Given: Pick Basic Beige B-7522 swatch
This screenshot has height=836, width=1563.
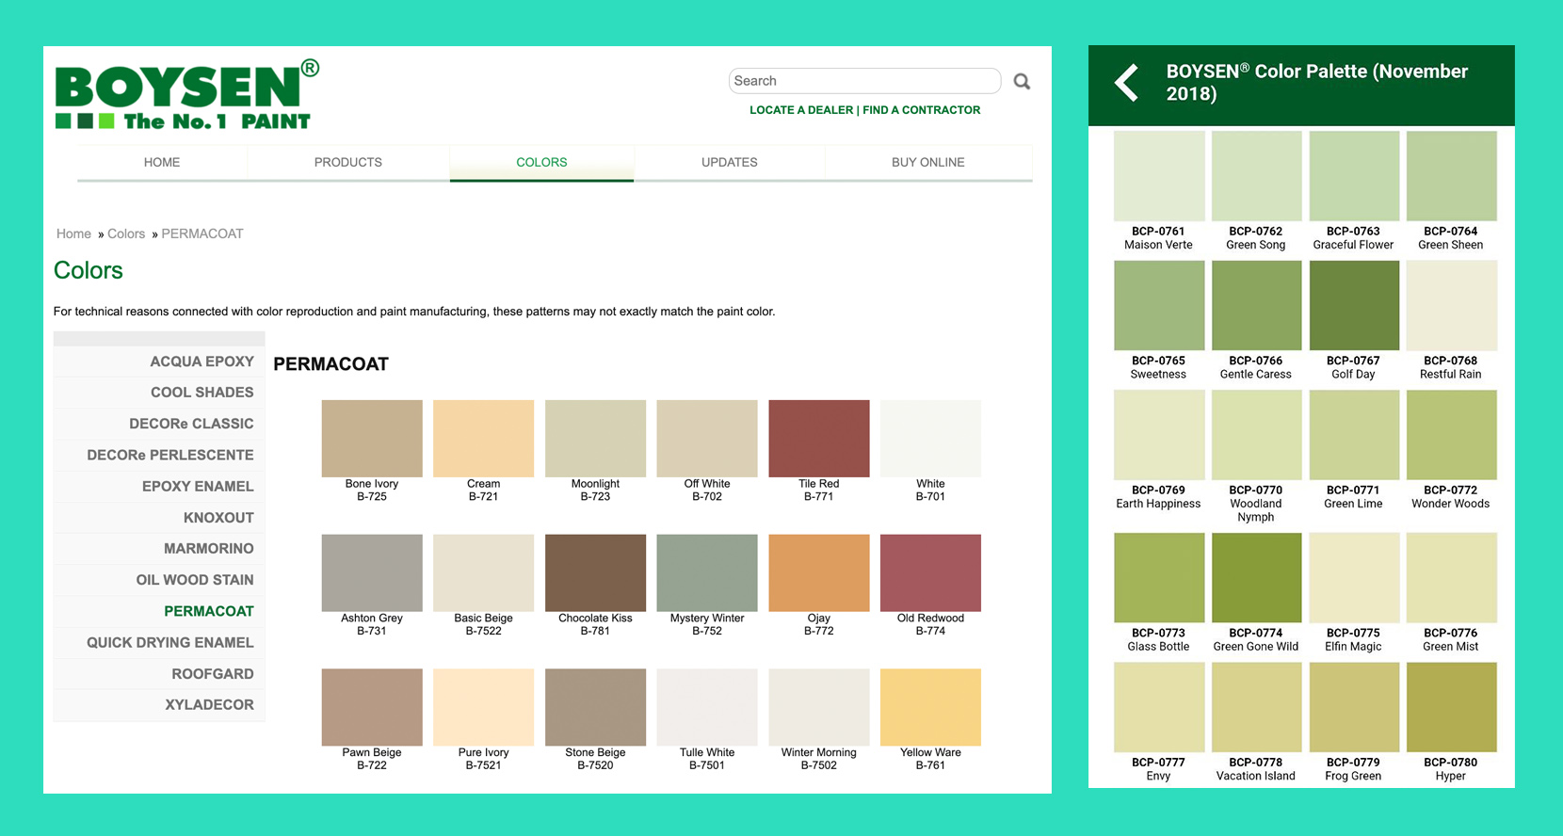Looking at the screenshot, I should (484, 573).
